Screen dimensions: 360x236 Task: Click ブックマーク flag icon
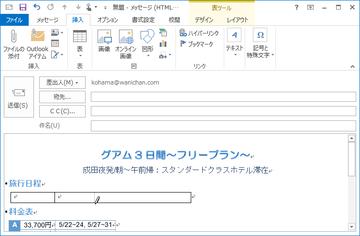point(196,44)
